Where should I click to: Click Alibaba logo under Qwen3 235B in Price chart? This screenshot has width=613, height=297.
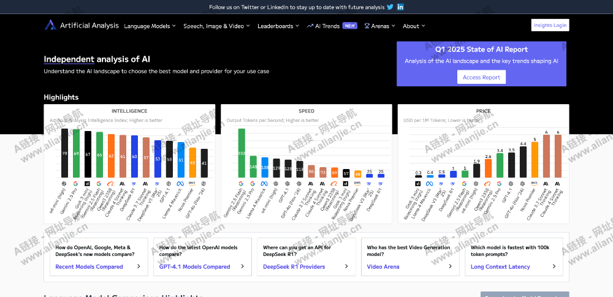(488, 183)
